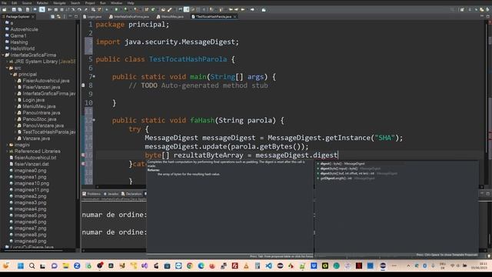
Task: Collapse the InterfataGraficaFirma project
Action: pos(3,55)
